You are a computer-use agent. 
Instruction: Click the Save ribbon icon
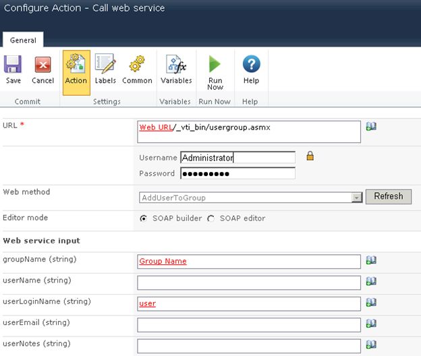point(13,64)
